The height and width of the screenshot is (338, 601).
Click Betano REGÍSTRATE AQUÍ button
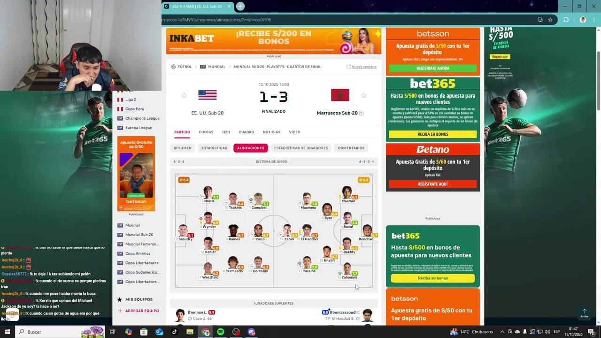click(x=433, y=184)
